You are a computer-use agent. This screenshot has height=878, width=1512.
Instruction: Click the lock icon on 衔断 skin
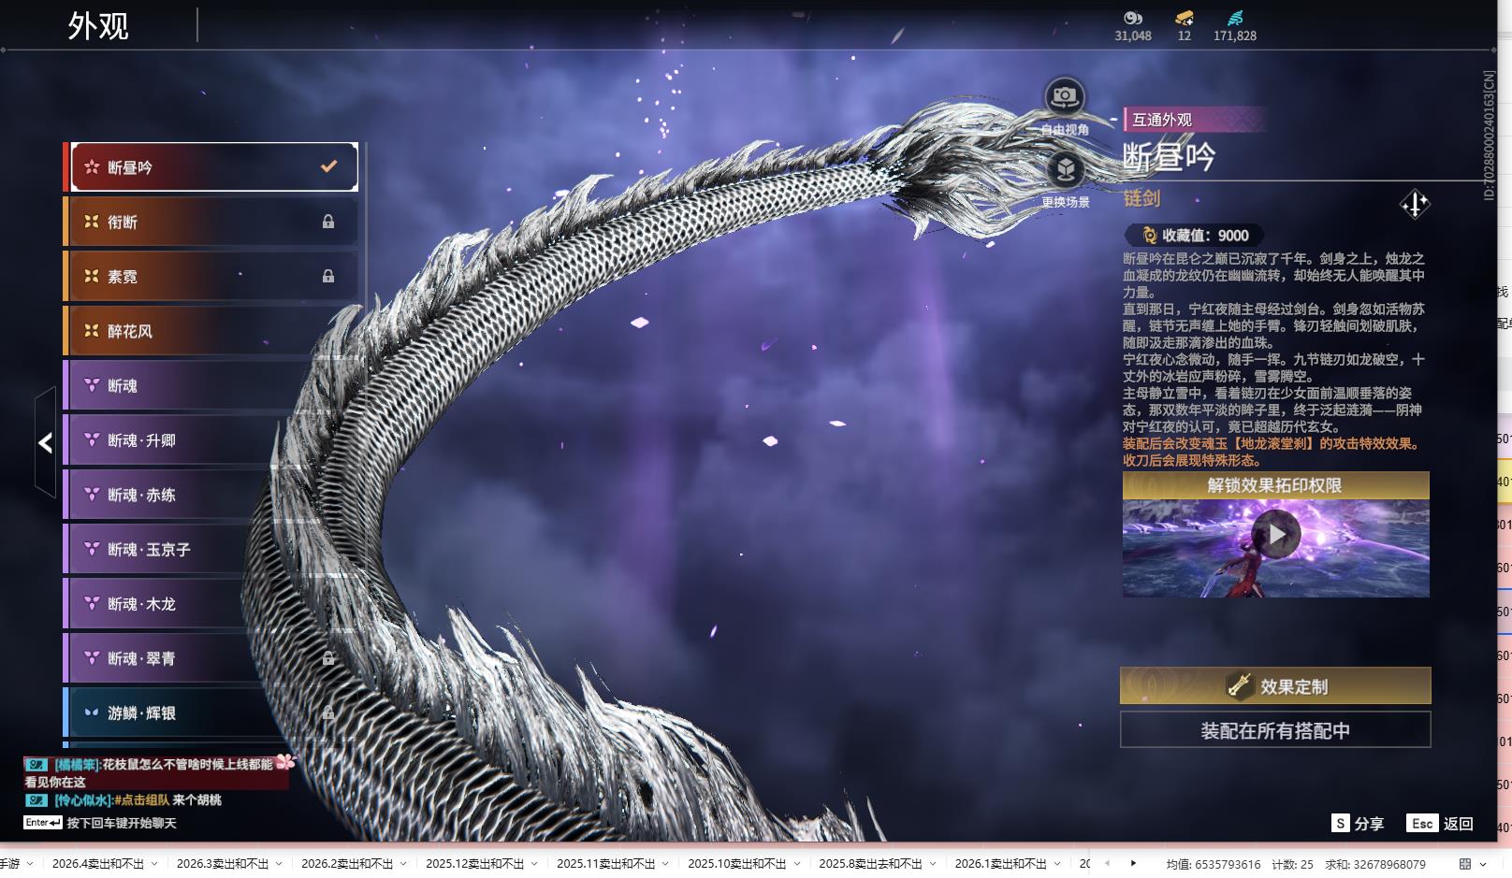pos(328,222)
